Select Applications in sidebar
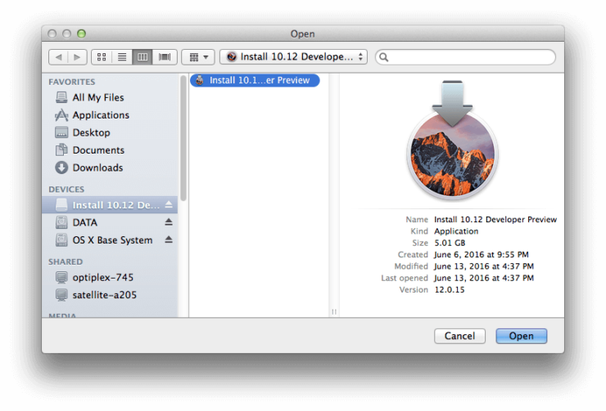 (x=111, y=115)
